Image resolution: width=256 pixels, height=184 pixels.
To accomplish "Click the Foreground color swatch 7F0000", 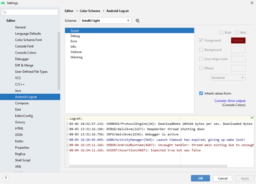I will (x=238, y=40).
